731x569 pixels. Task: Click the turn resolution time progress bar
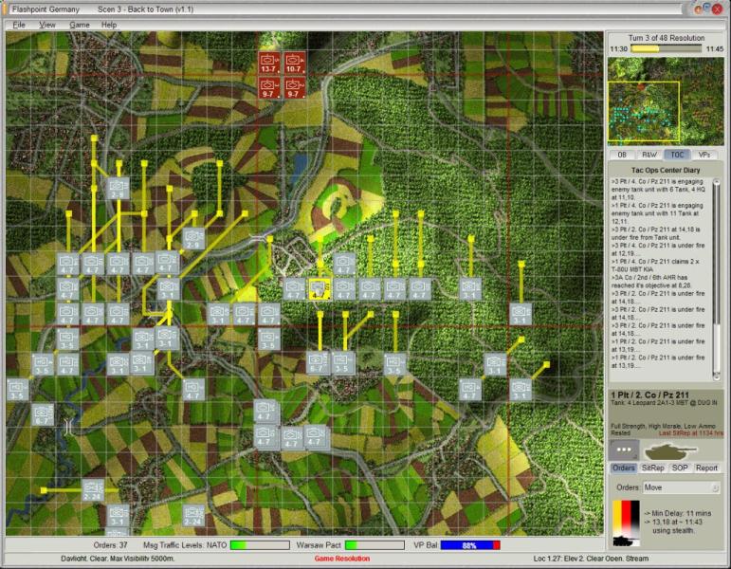[x=659, y=48]
